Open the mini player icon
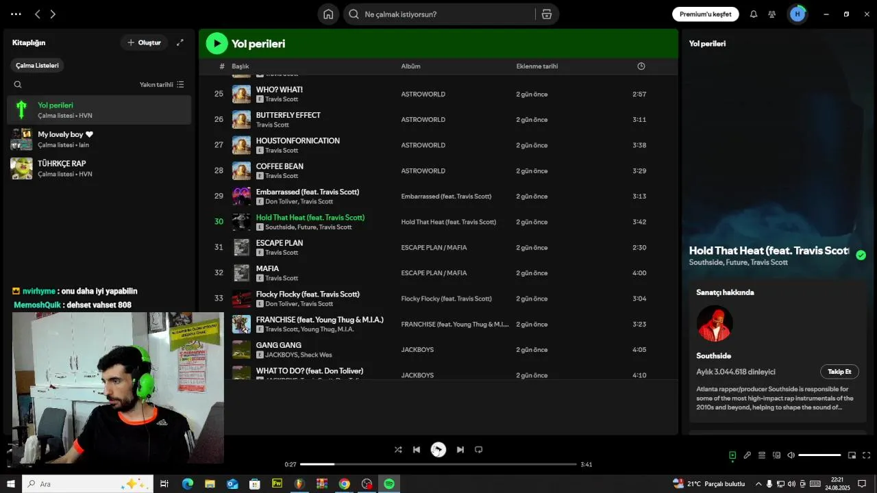Screen dimensions: 877x493 click(852, 455)
